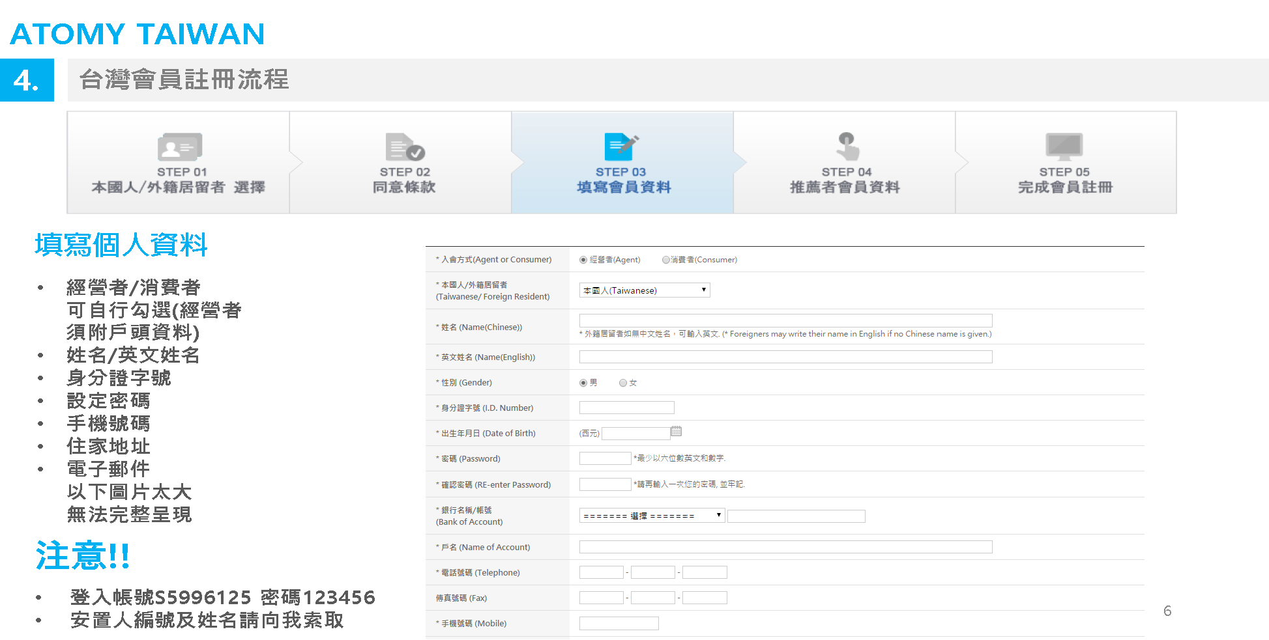Screen dimensions: 1269x640
Task: Select the 消費者(Consumer) radio button
Action: 665,260
